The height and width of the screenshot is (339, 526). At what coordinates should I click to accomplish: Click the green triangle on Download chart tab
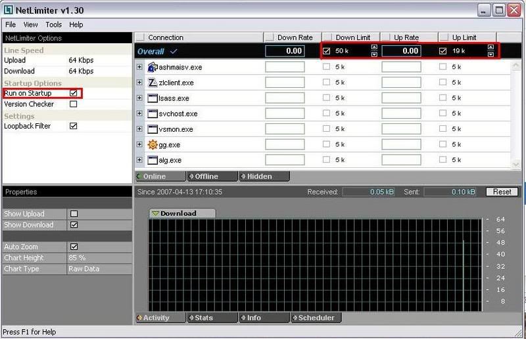click(x=155, y=213)
